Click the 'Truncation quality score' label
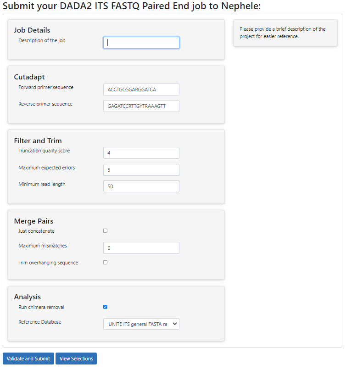Screen dimensions: 346x370 (44, 151)
